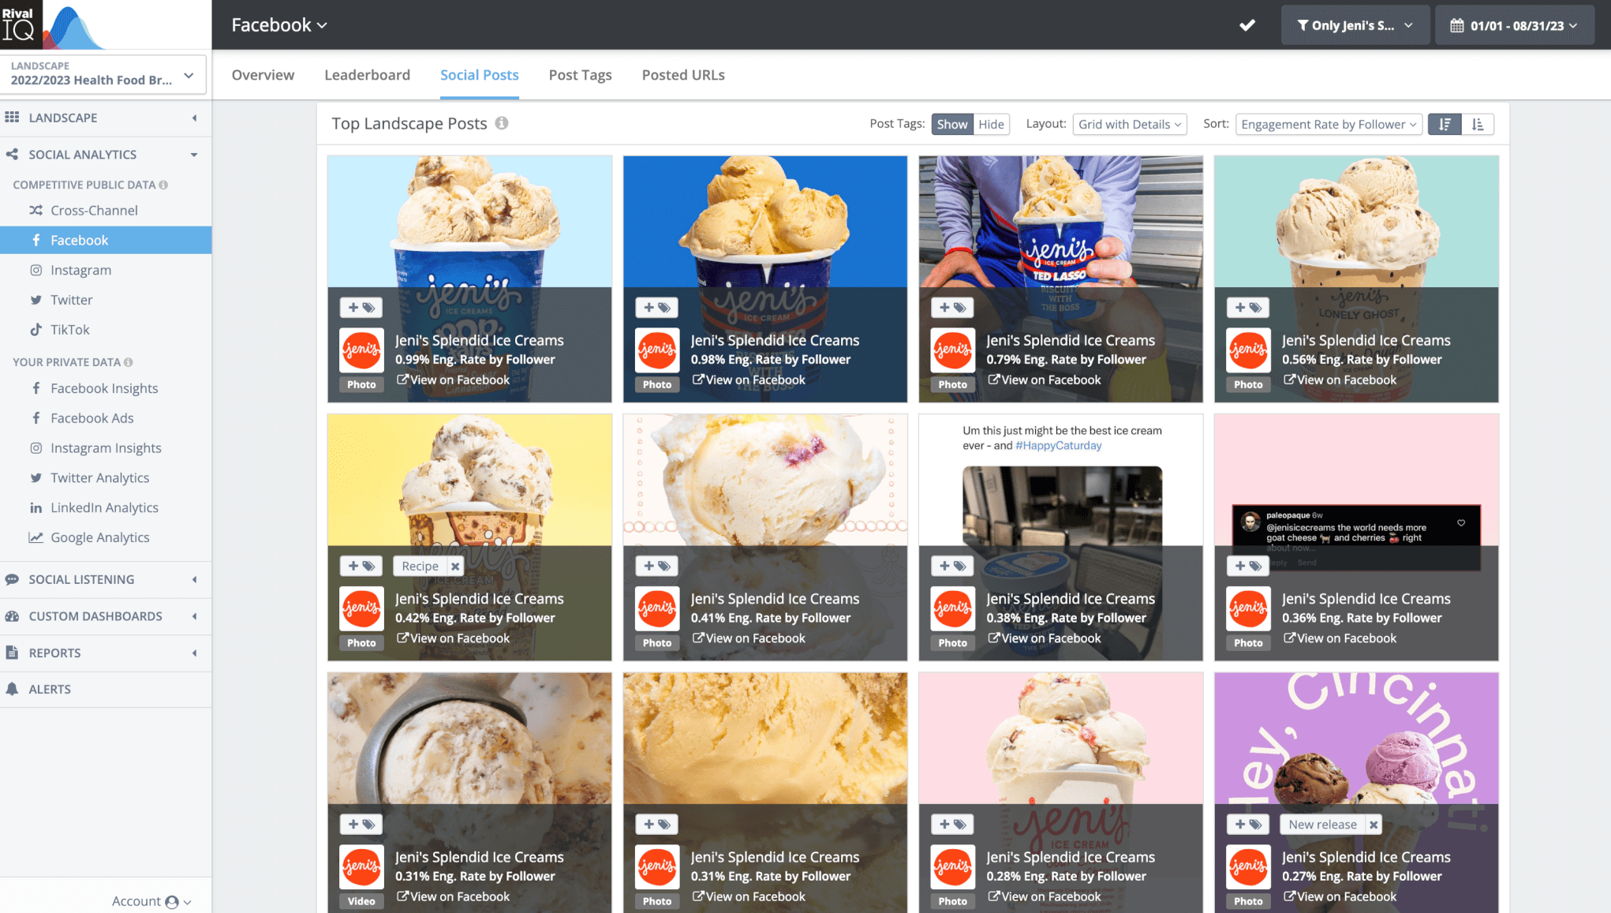Remove the New release tag
The width and height of the screenshot is (1611, 913).
point(1374,824)
